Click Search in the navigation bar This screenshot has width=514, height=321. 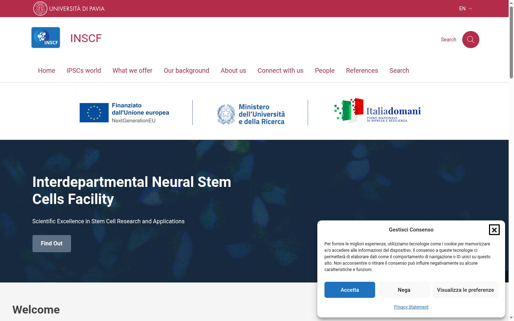(x=399, y=71)
